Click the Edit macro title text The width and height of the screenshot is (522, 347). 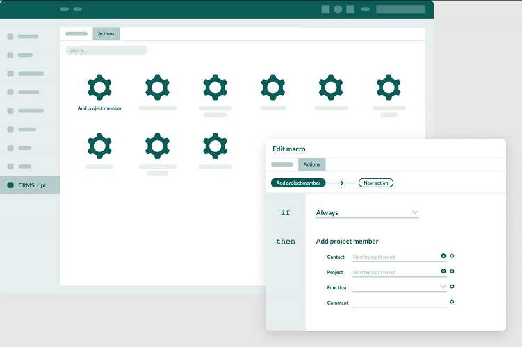pos(289,149)
